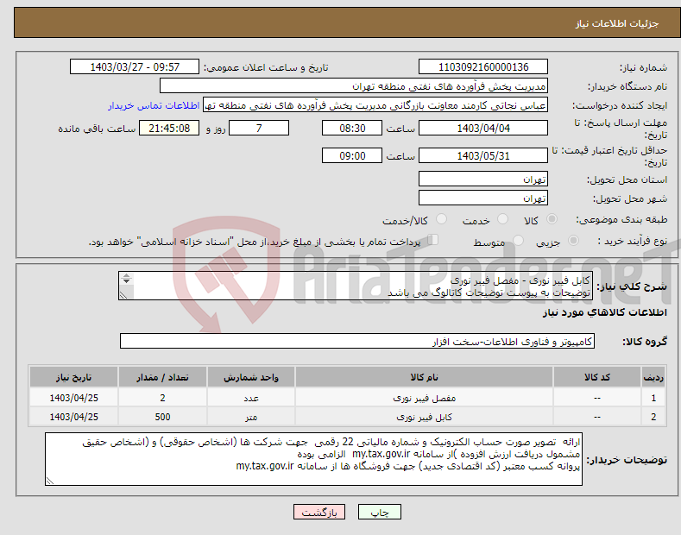This screenshot has height=535, width=681.
Task: Click the شماره نیاز field 1103092160000136
Action: point(483,67)
